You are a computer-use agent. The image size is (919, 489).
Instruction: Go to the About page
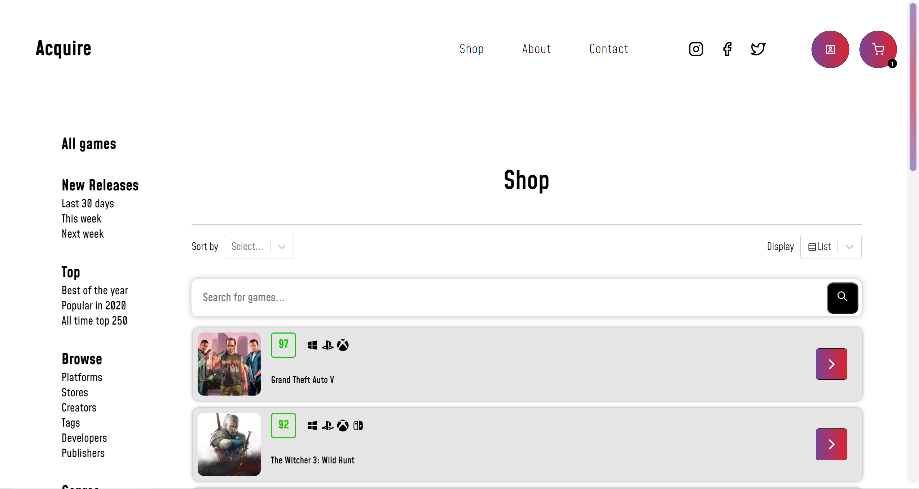(536, 49)
